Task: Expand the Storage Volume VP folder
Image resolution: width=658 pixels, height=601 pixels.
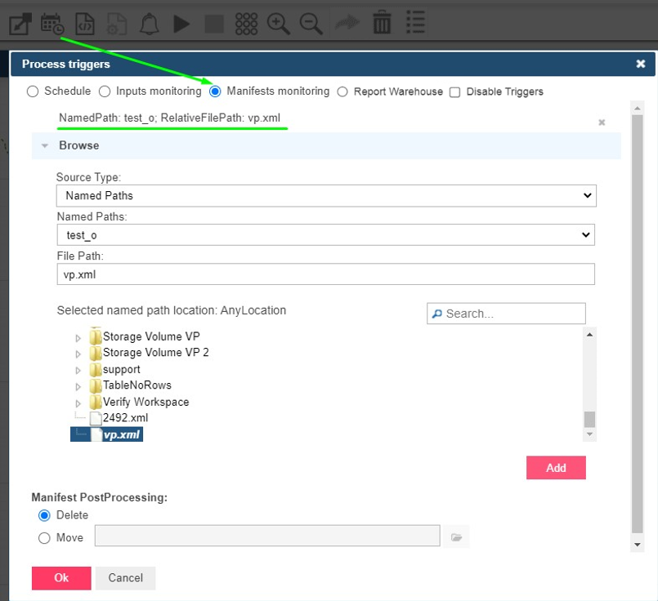Action: click(x=77, y=336)
